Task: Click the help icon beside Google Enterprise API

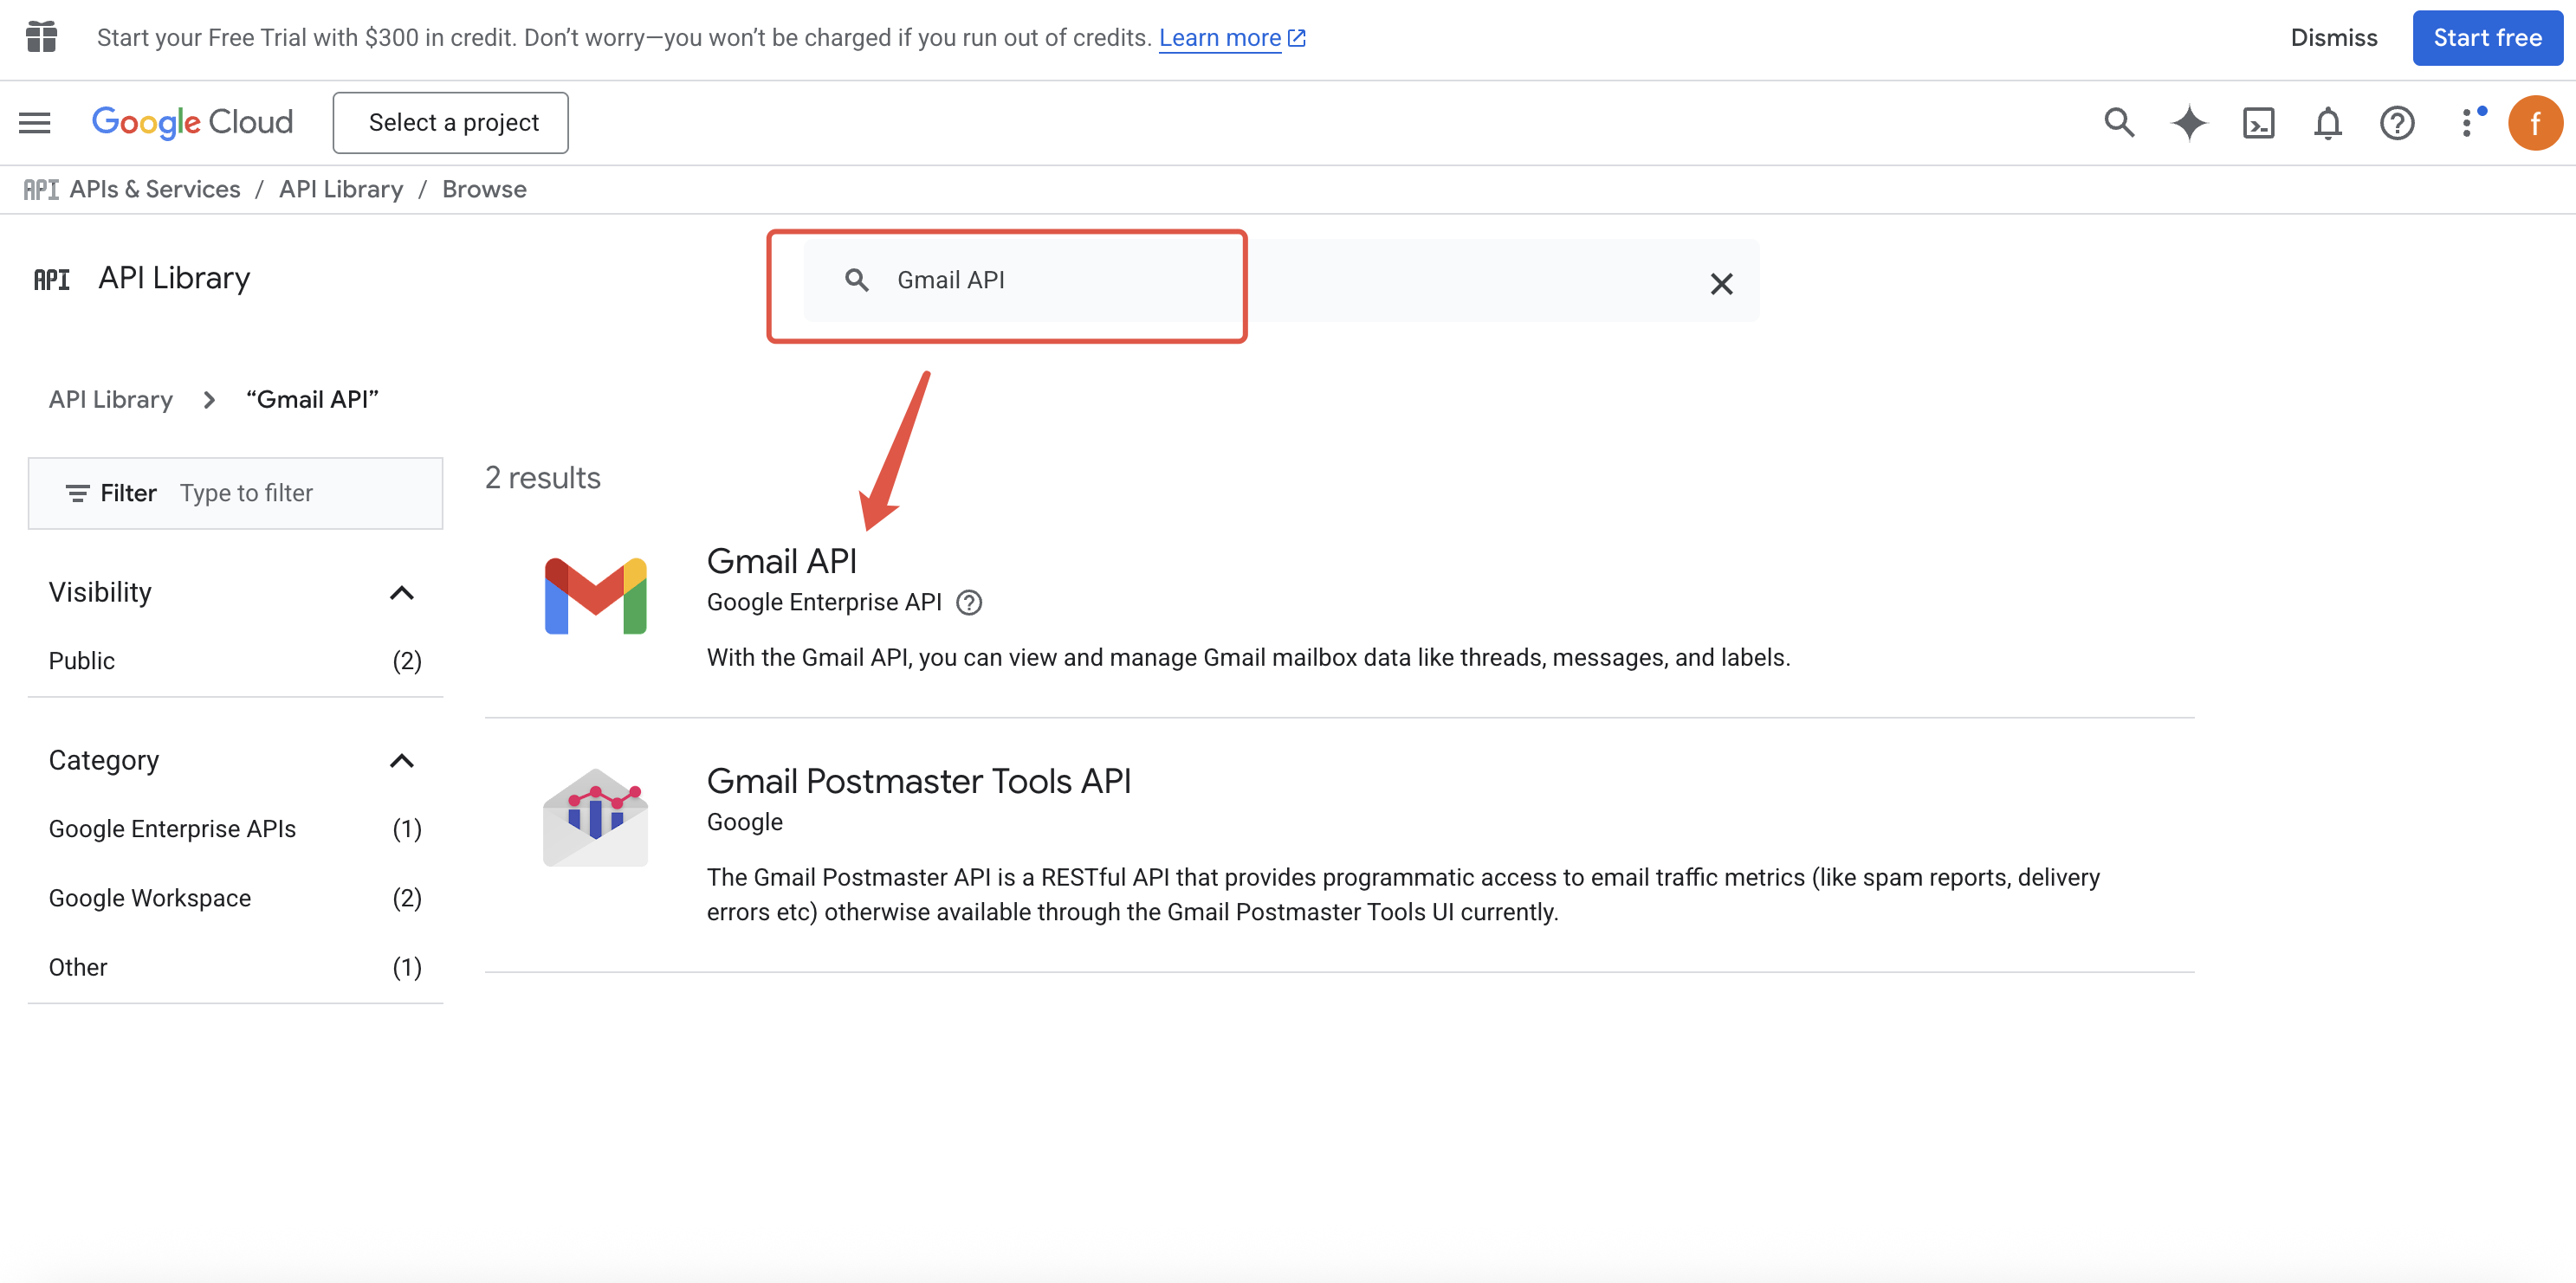Action: pos(969,603)
